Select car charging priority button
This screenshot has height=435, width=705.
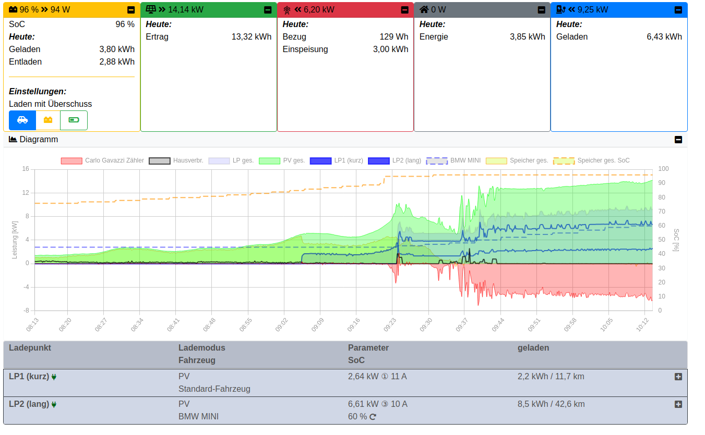[x=22, y=120]
